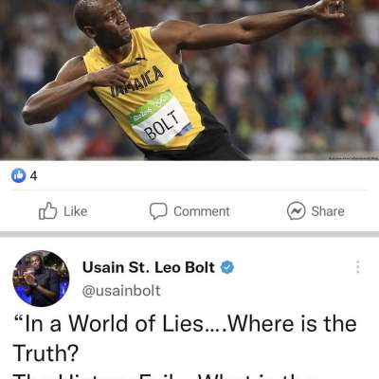Click the "Truth?" line of the tweet

tap(45, 353)
